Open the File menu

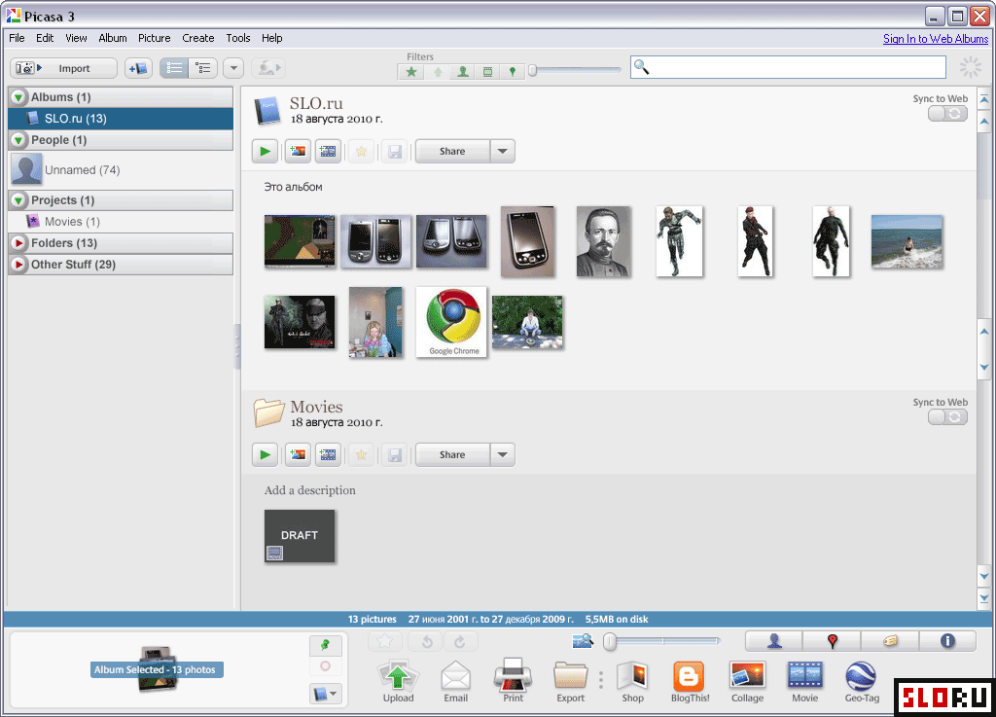tap(18, 38)
